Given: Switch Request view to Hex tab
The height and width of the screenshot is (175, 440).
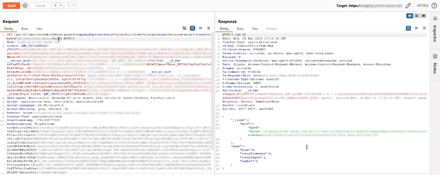Looking at the screenshot, I should tap(39, 28).
